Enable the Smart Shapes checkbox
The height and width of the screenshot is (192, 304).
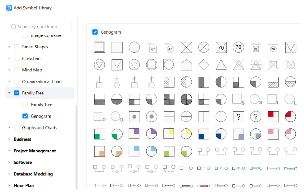(16, 47)
